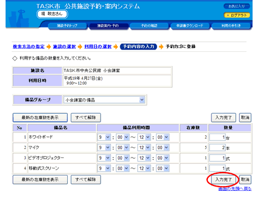This screenshot has height=221, width=257.
Task: Click the highlighted 予約内容の入力 step
Action: click(138, 47)
